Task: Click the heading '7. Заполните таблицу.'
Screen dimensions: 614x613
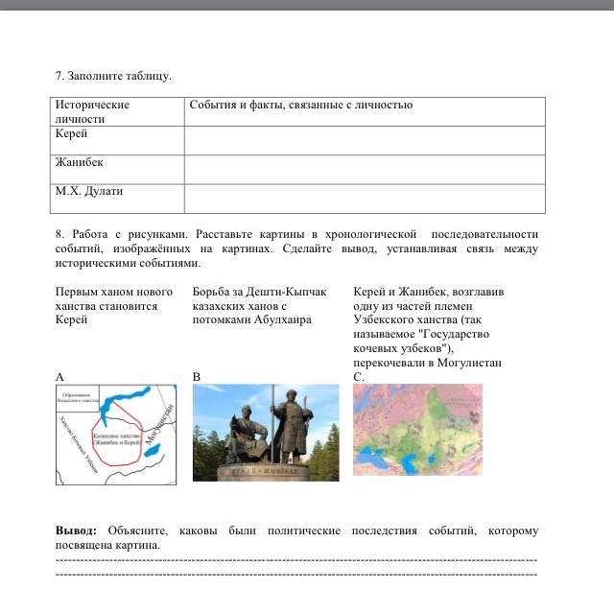Action: coord(113,76)
